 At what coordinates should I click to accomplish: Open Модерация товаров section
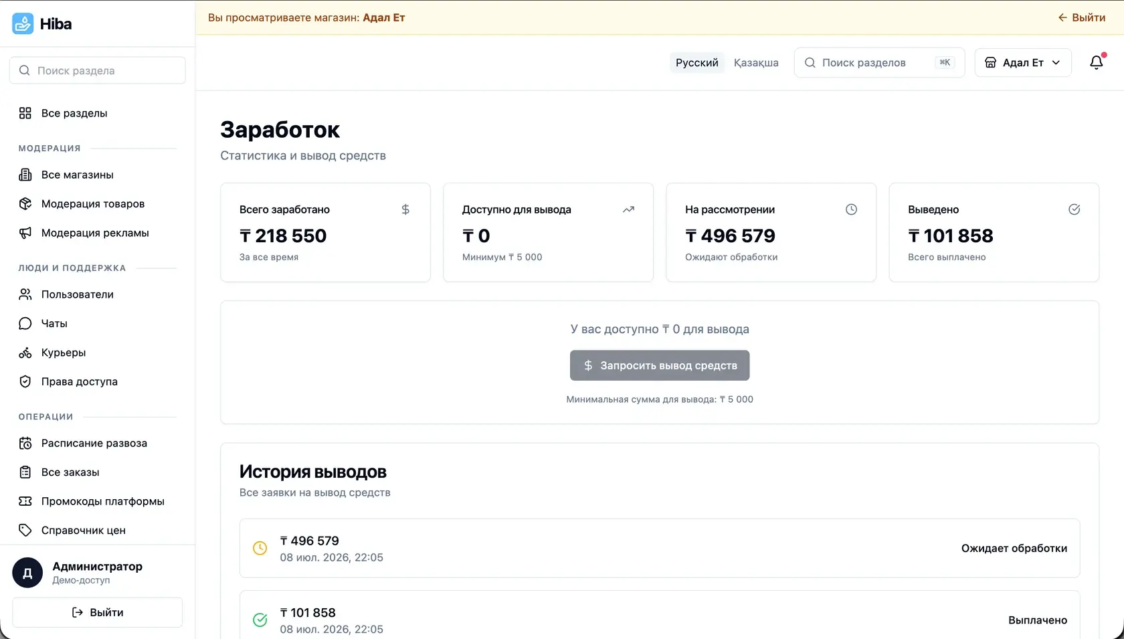tap(97, 203)
